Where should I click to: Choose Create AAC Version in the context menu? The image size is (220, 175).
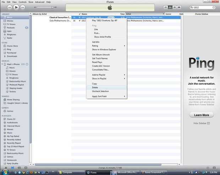pyautogui.click(x=107, y=66)
